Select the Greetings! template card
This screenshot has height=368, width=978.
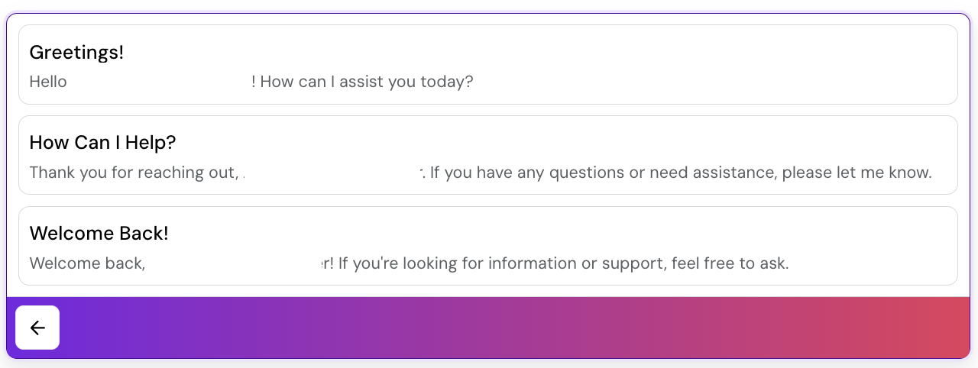click(487, 64)
